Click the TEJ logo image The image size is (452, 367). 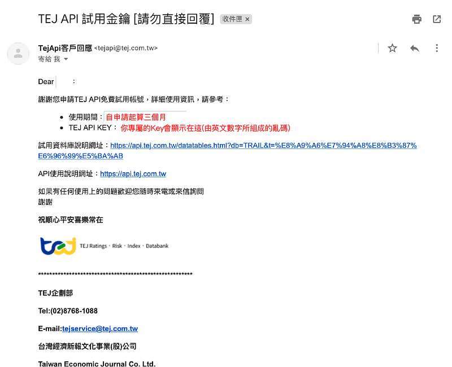point(58,246)
